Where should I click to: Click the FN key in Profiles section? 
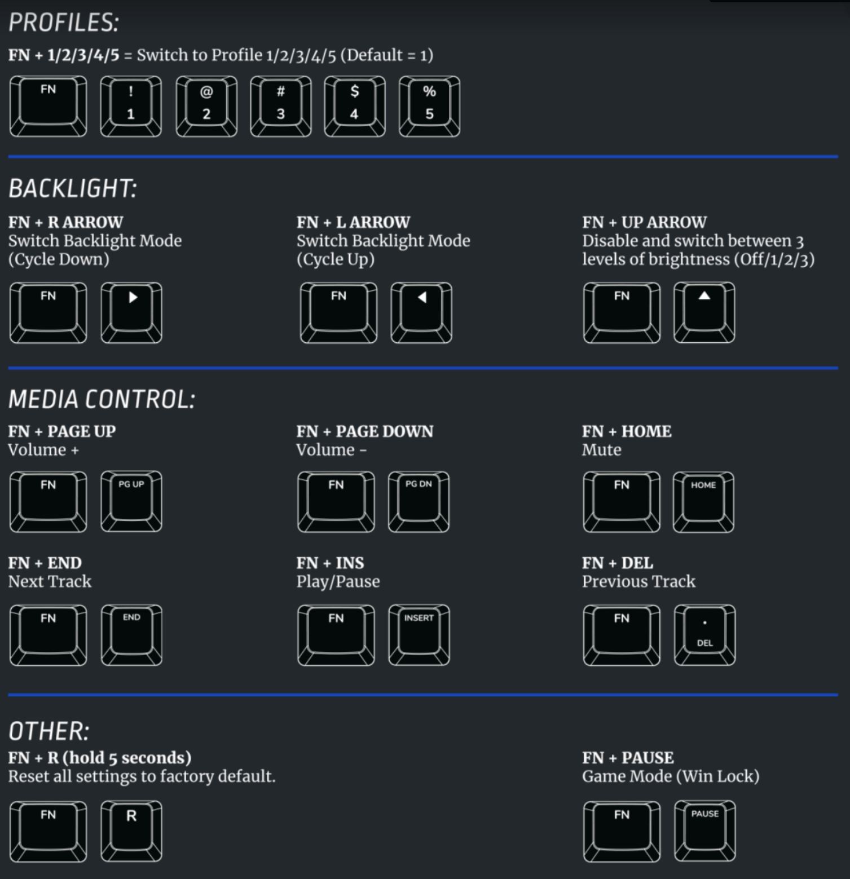click(x=49, y=107)
